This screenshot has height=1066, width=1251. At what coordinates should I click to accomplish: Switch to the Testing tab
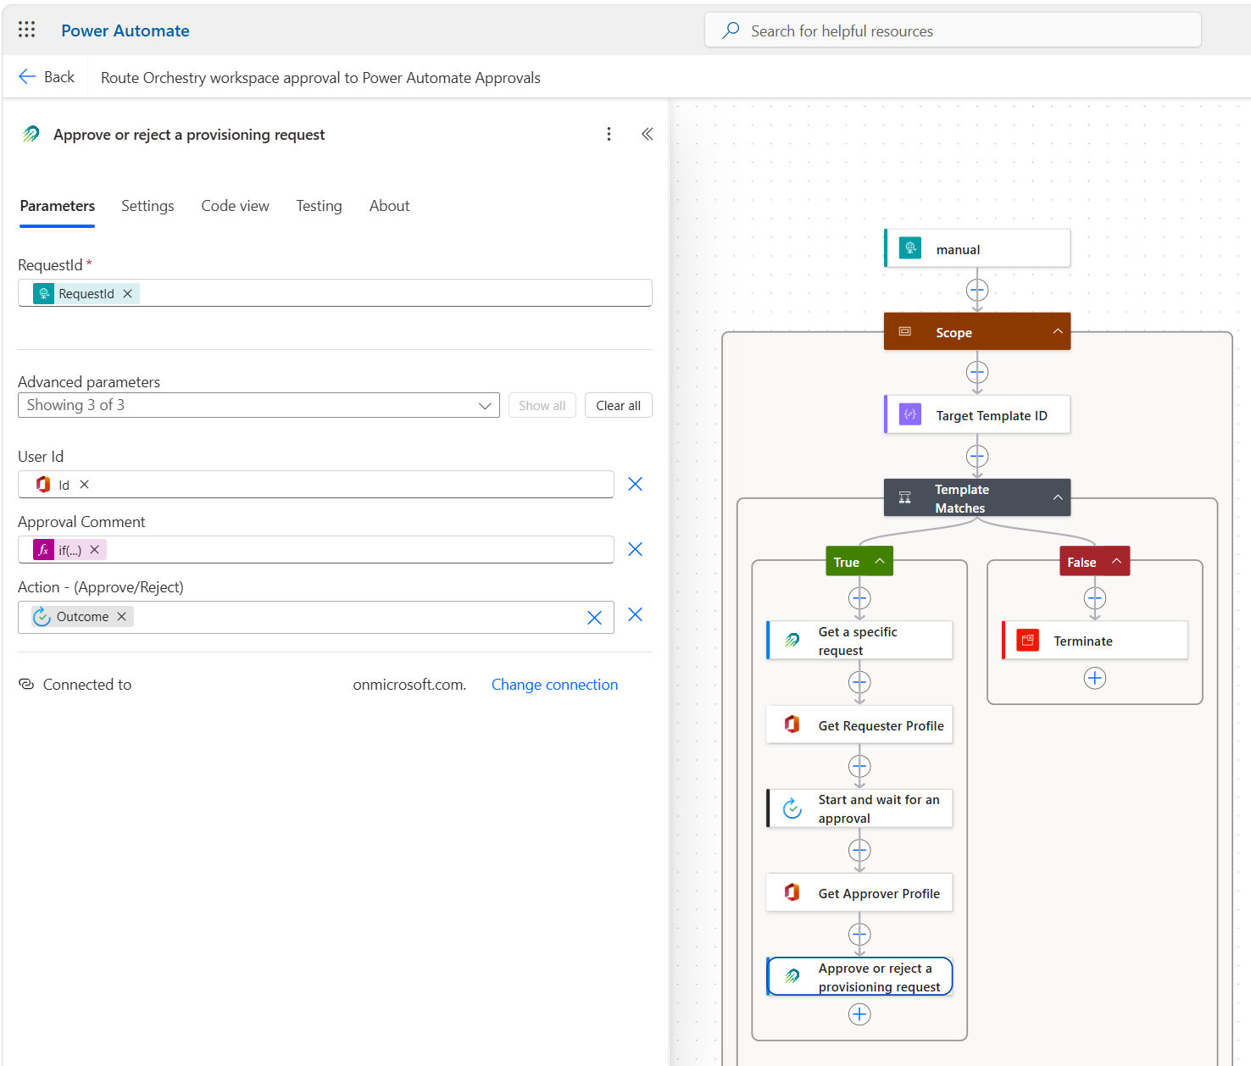coord(319,206)
